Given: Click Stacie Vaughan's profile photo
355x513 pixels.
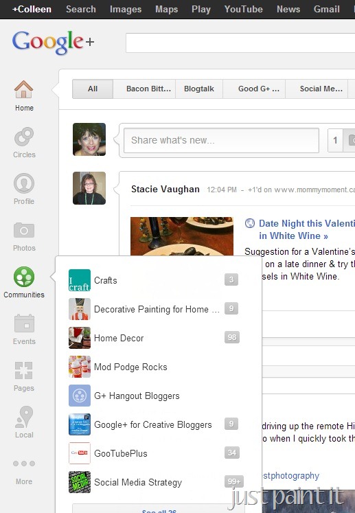Looking at the screenshot, I should (89, 188).
